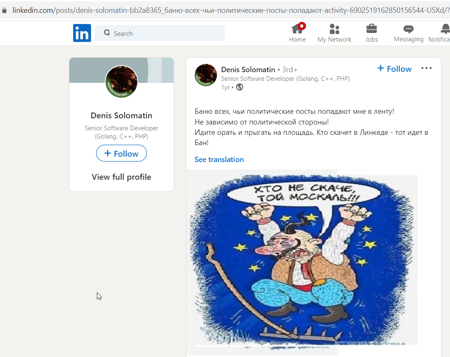450x357 pixels.
Task: Open the post's three-dot options menu
Action: pyautogui.click(x=426, y=68)
